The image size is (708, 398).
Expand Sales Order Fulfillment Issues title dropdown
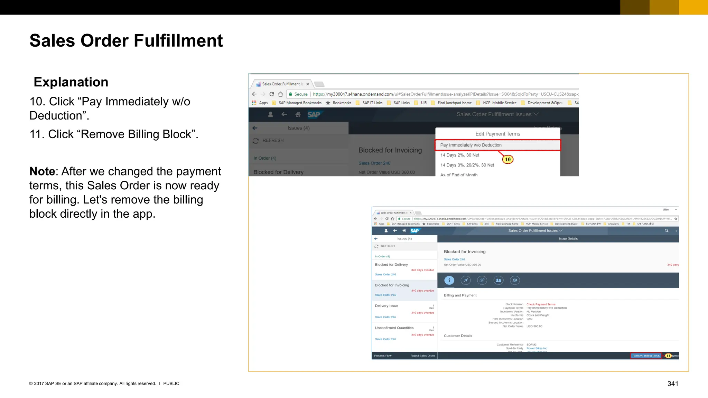[x=535, y=230]
